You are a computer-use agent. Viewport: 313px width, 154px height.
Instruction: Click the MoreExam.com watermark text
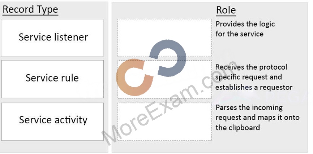(x=170, y=103)
